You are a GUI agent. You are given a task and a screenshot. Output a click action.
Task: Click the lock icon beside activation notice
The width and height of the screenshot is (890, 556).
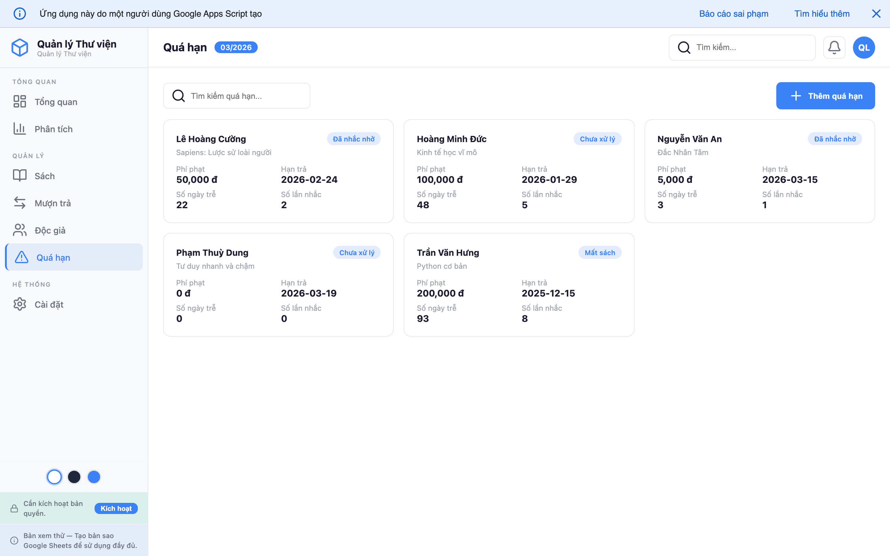(14, 508)
